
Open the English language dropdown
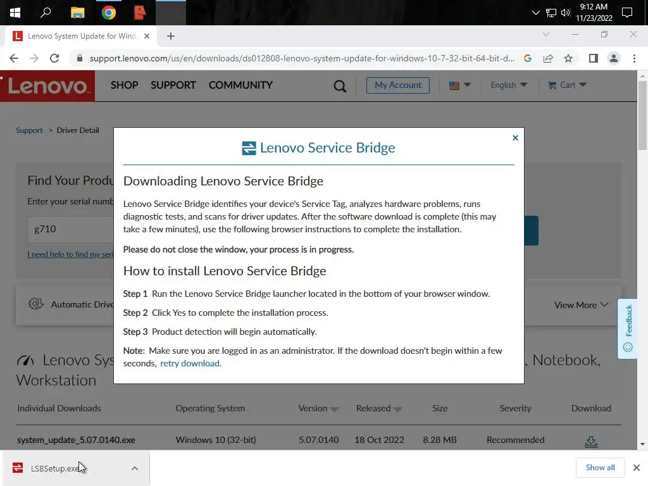(509, 85)
